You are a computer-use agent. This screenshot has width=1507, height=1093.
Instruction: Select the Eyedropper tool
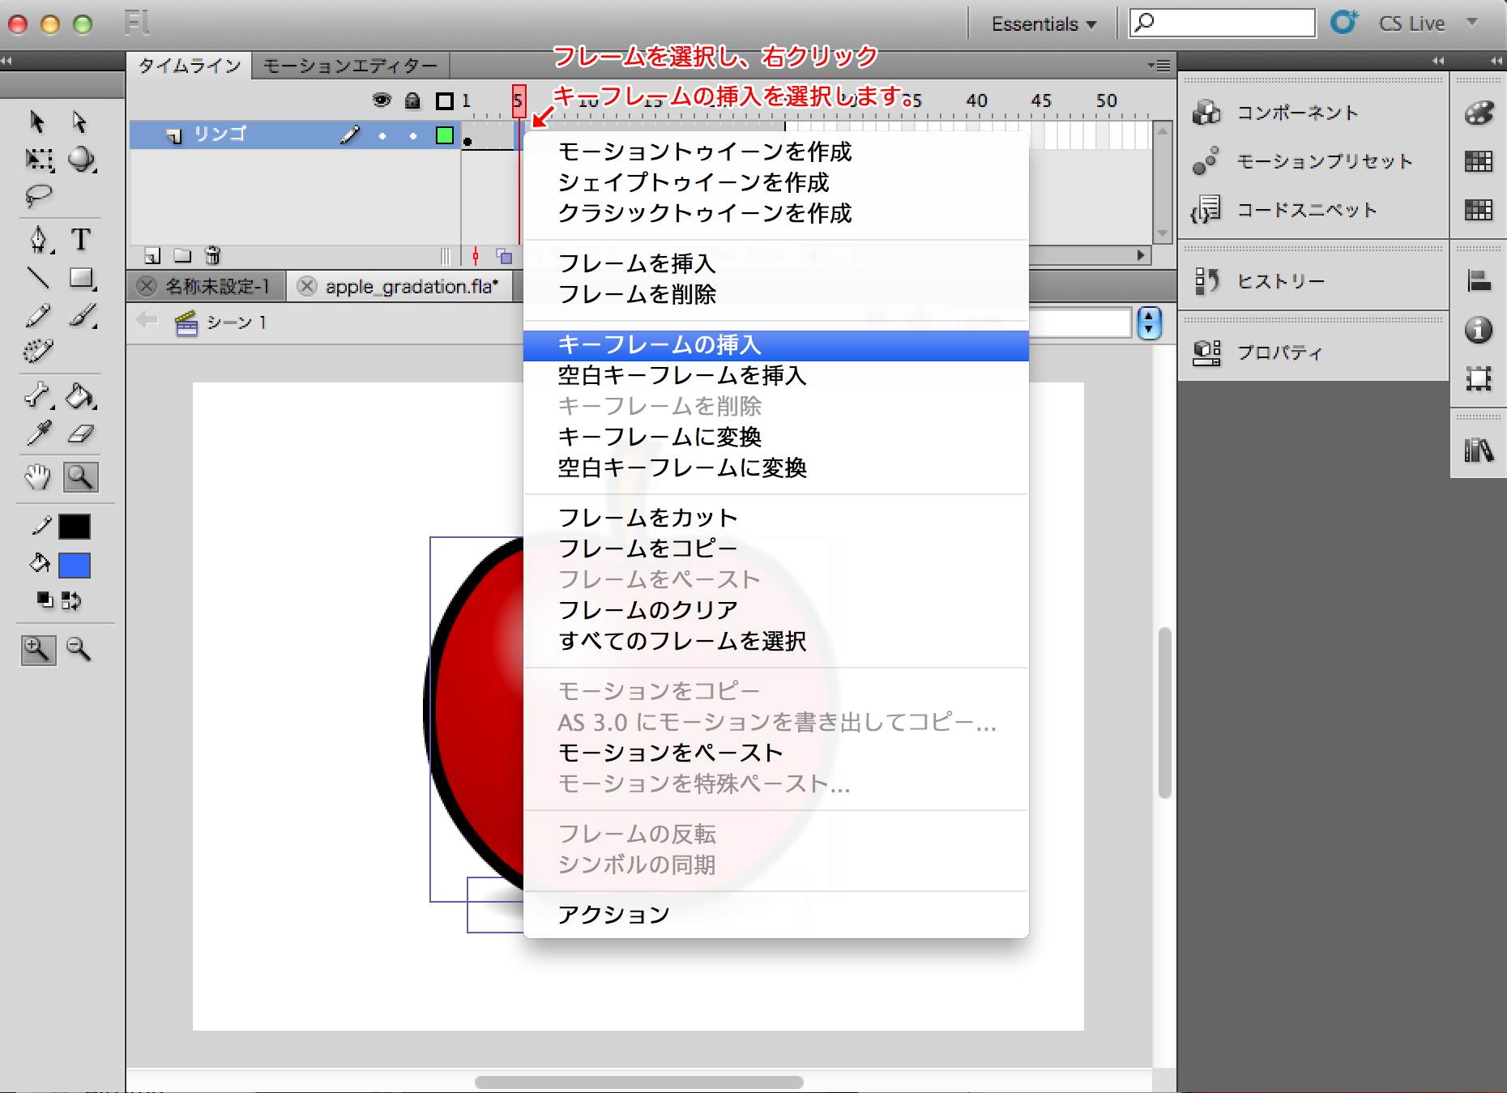(x=38, y=434)
